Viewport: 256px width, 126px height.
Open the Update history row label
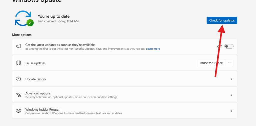(36, 79)
